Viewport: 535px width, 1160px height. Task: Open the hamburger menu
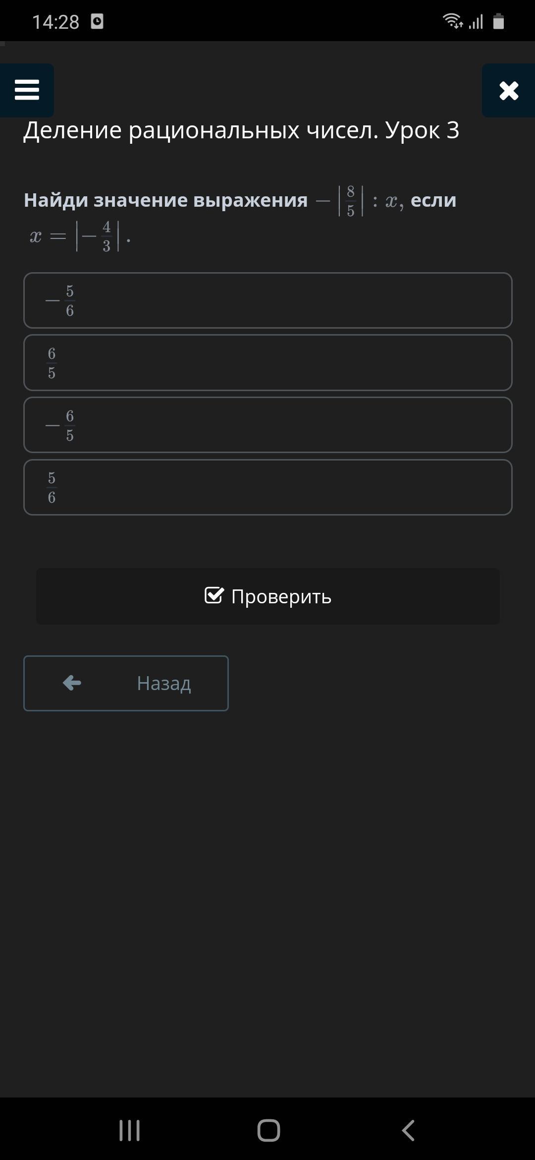pyautogui.click(x=27, y=90)
